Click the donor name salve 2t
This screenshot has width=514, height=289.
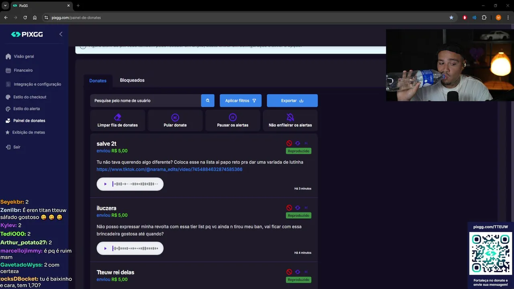point(106,144)
